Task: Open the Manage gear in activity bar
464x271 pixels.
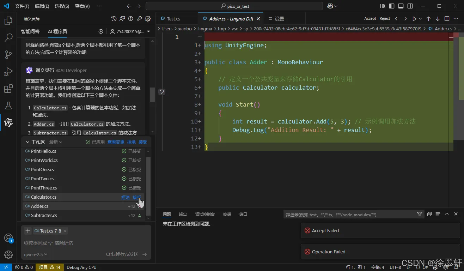Action: tap(8, 255)
